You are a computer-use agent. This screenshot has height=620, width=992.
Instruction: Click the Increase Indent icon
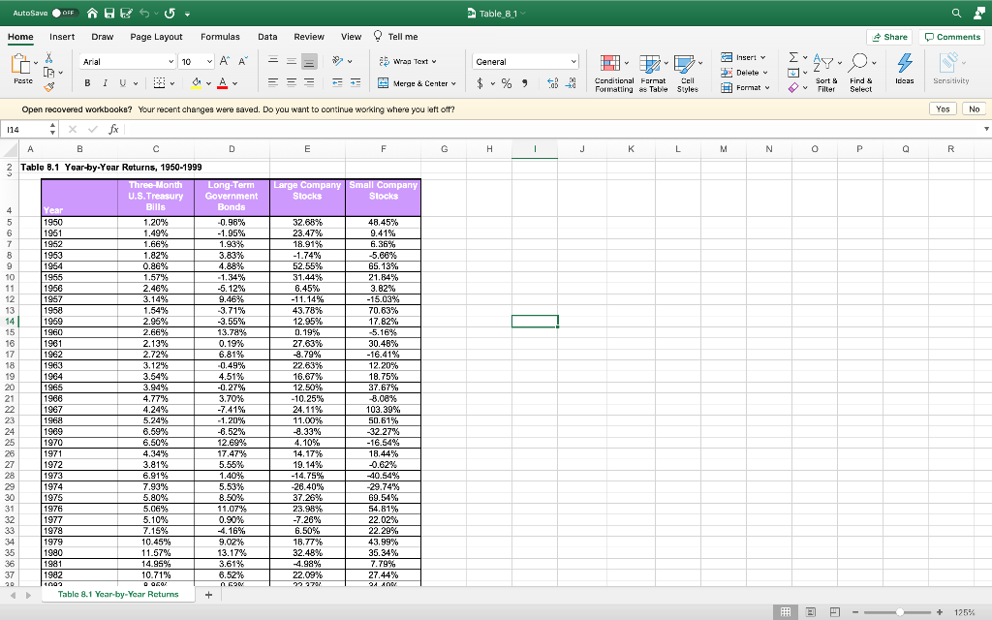tap(356, 83)
